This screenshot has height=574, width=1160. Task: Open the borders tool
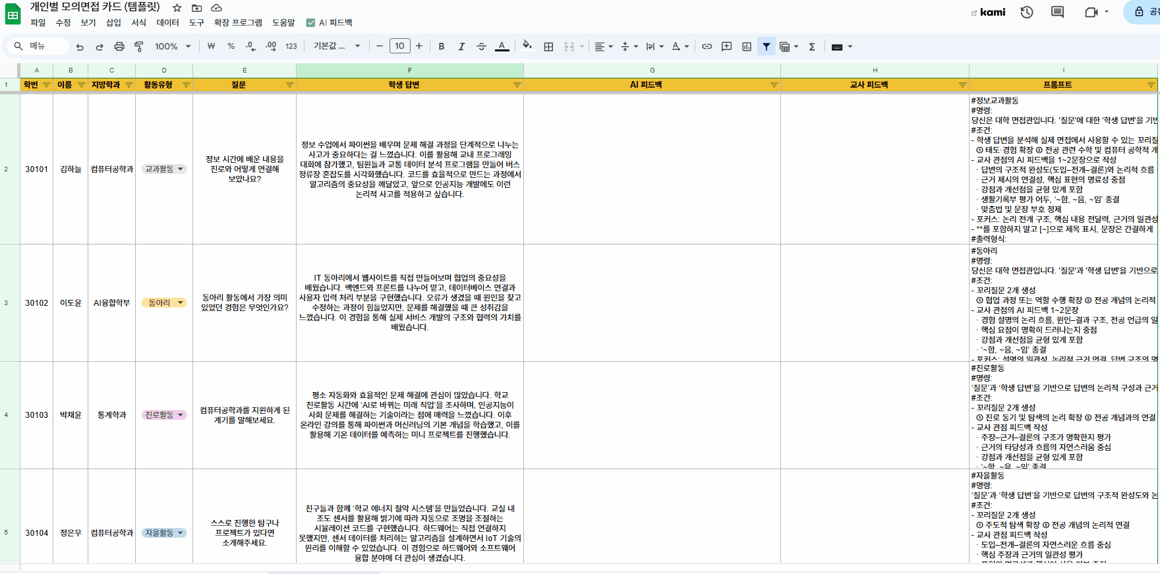(548, 47)
